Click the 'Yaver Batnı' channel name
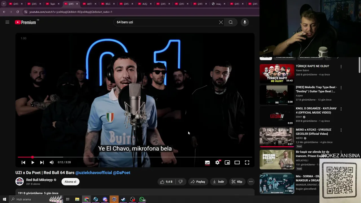Viewport: 361px width, 203px height. (x=302, y=70)
